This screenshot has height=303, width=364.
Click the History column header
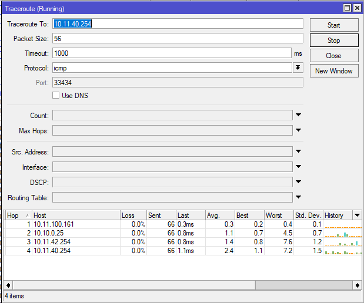click(338, 216)
